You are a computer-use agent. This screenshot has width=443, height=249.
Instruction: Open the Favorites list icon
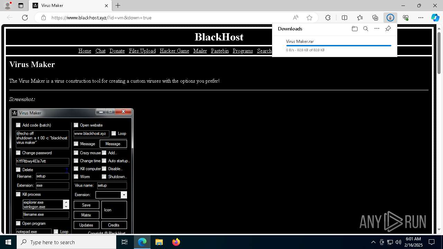coord(360,18)
